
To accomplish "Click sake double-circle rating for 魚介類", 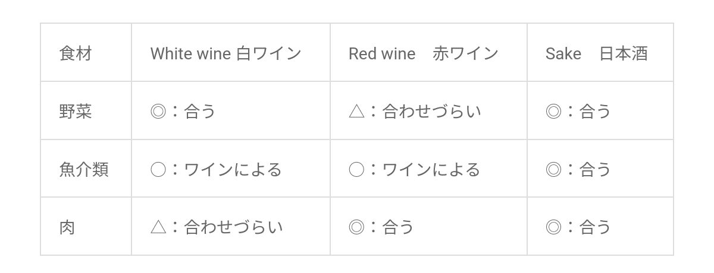I will [x=553, y=170].
